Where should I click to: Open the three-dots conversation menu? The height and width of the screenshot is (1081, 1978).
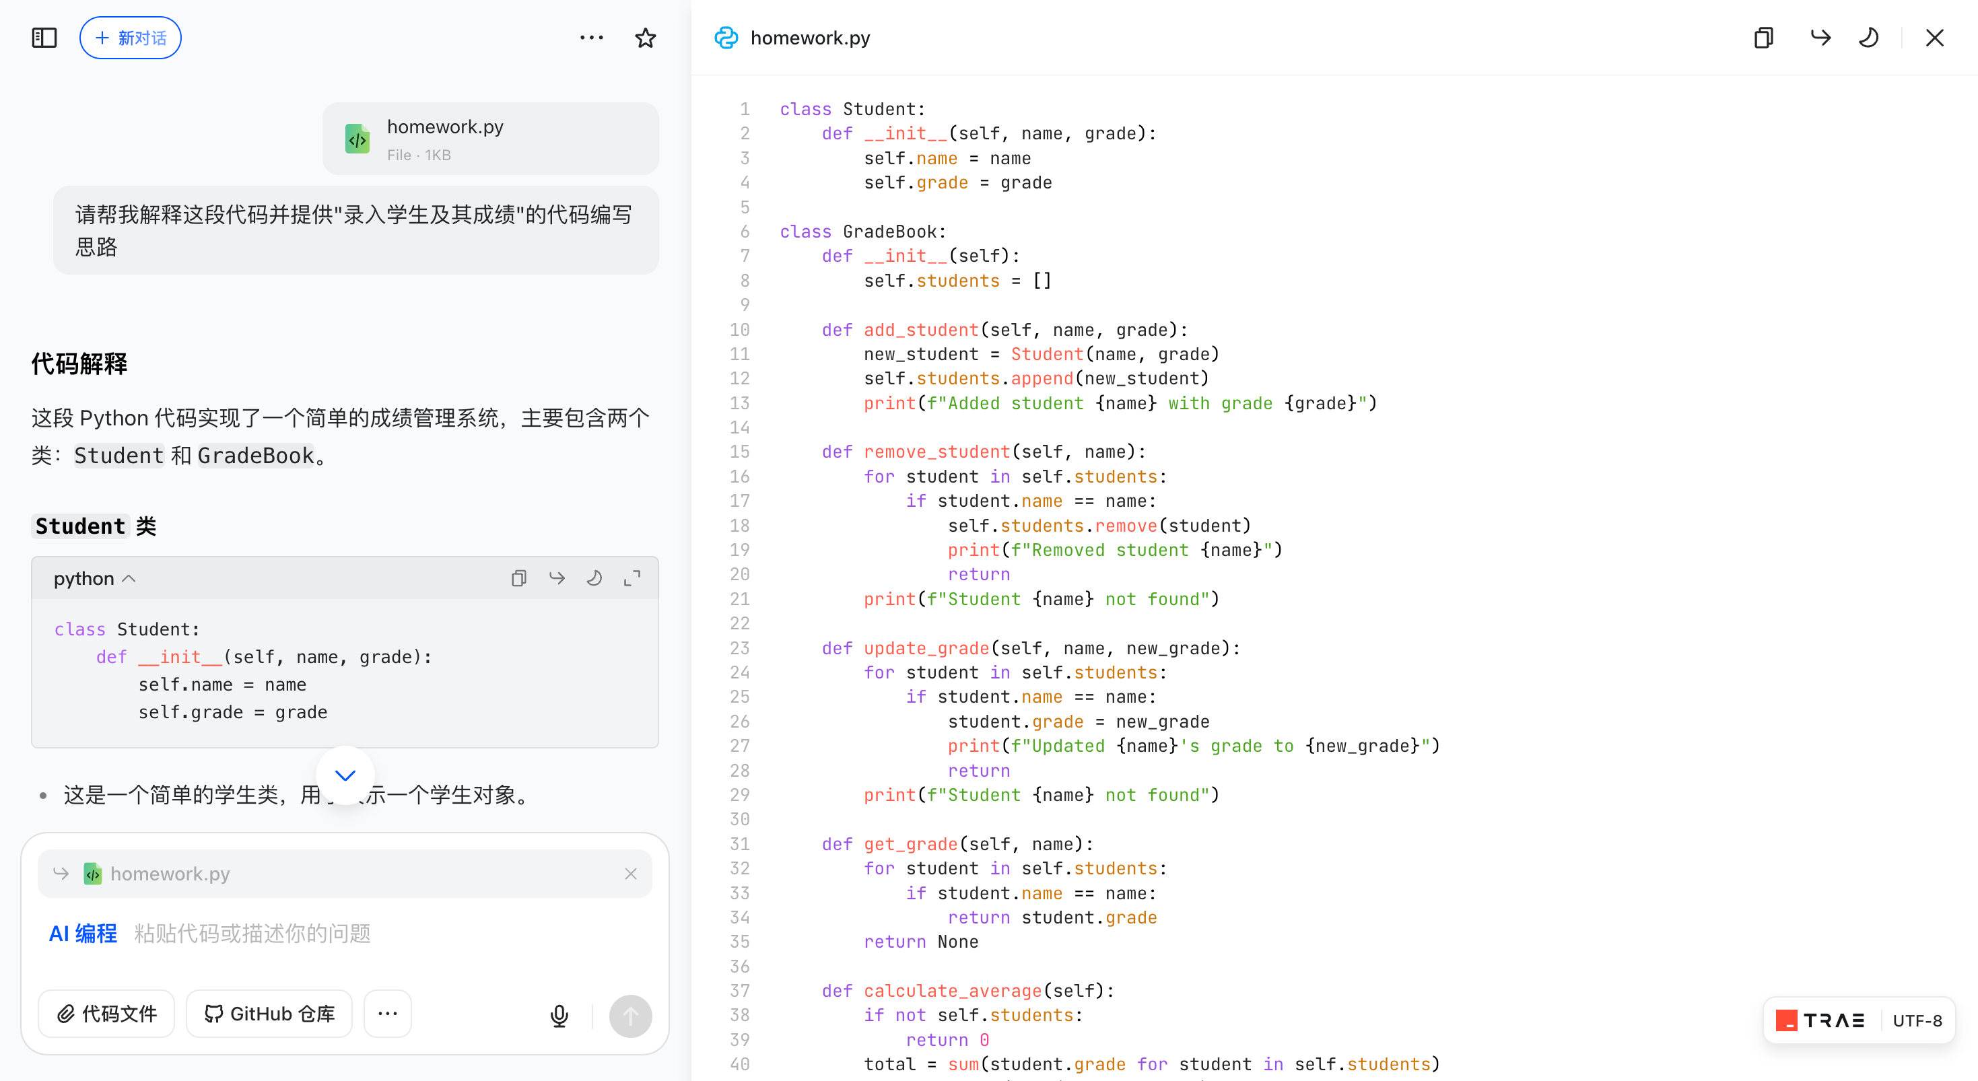click(x=591, y=38)
